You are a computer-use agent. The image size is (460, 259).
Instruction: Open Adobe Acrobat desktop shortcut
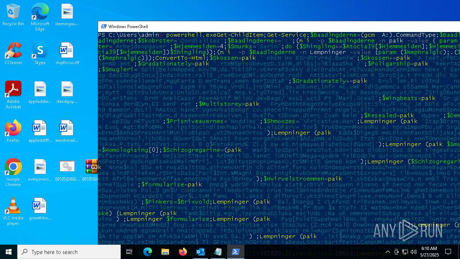13,95
